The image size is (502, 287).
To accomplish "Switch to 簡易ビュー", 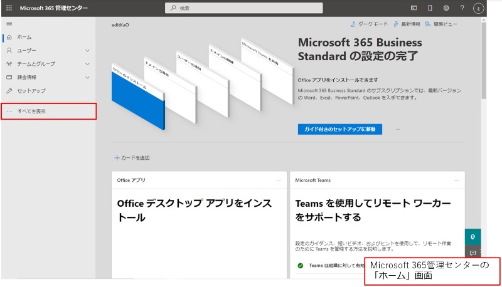I will (441, 24).
